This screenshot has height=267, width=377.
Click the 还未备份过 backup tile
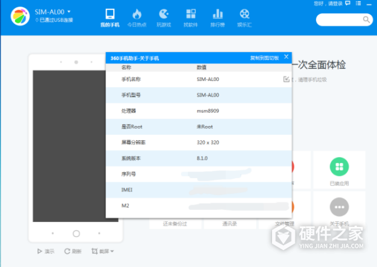[175, 224]
